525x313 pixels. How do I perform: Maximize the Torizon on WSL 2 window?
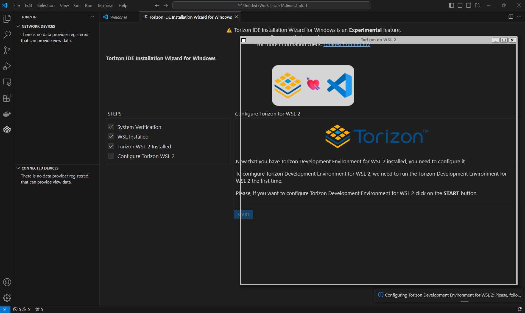pyautogui.click(x=504, y=40)
